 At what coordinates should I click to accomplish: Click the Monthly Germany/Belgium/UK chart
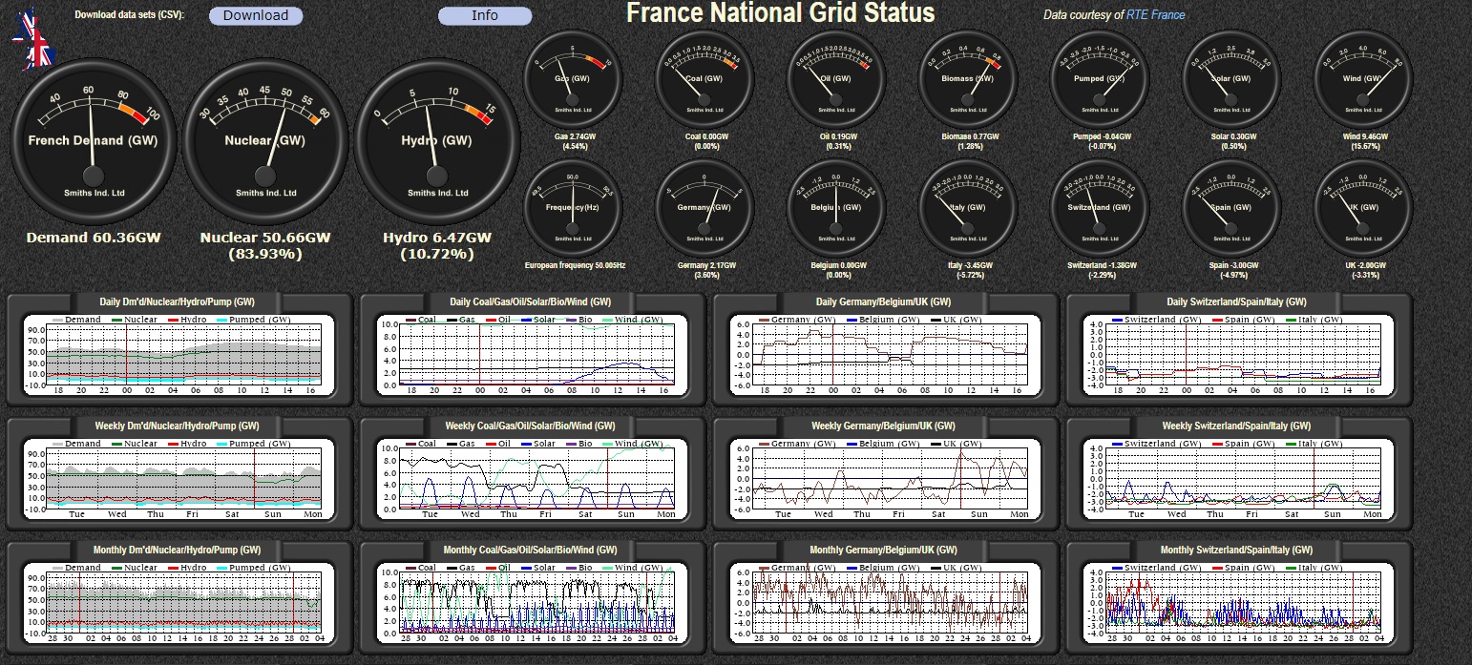(x=887, y=602)
